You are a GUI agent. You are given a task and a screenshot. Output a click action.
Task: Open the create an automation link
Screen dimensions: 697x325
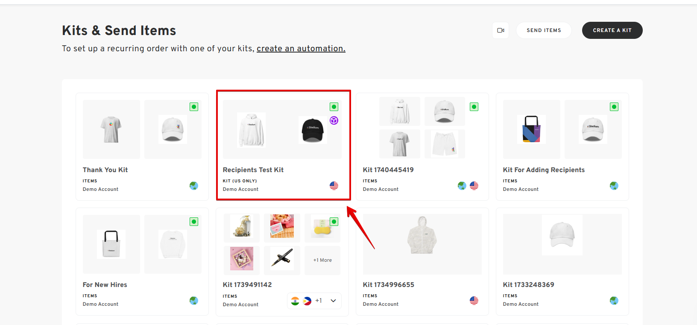[x=301, y=49]
